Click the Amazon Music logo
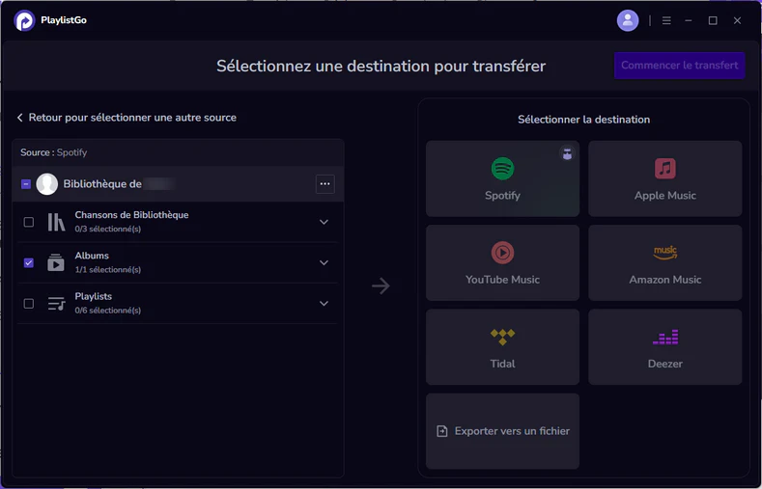Viewport: 762px width, 489px height. click(664, 253)
